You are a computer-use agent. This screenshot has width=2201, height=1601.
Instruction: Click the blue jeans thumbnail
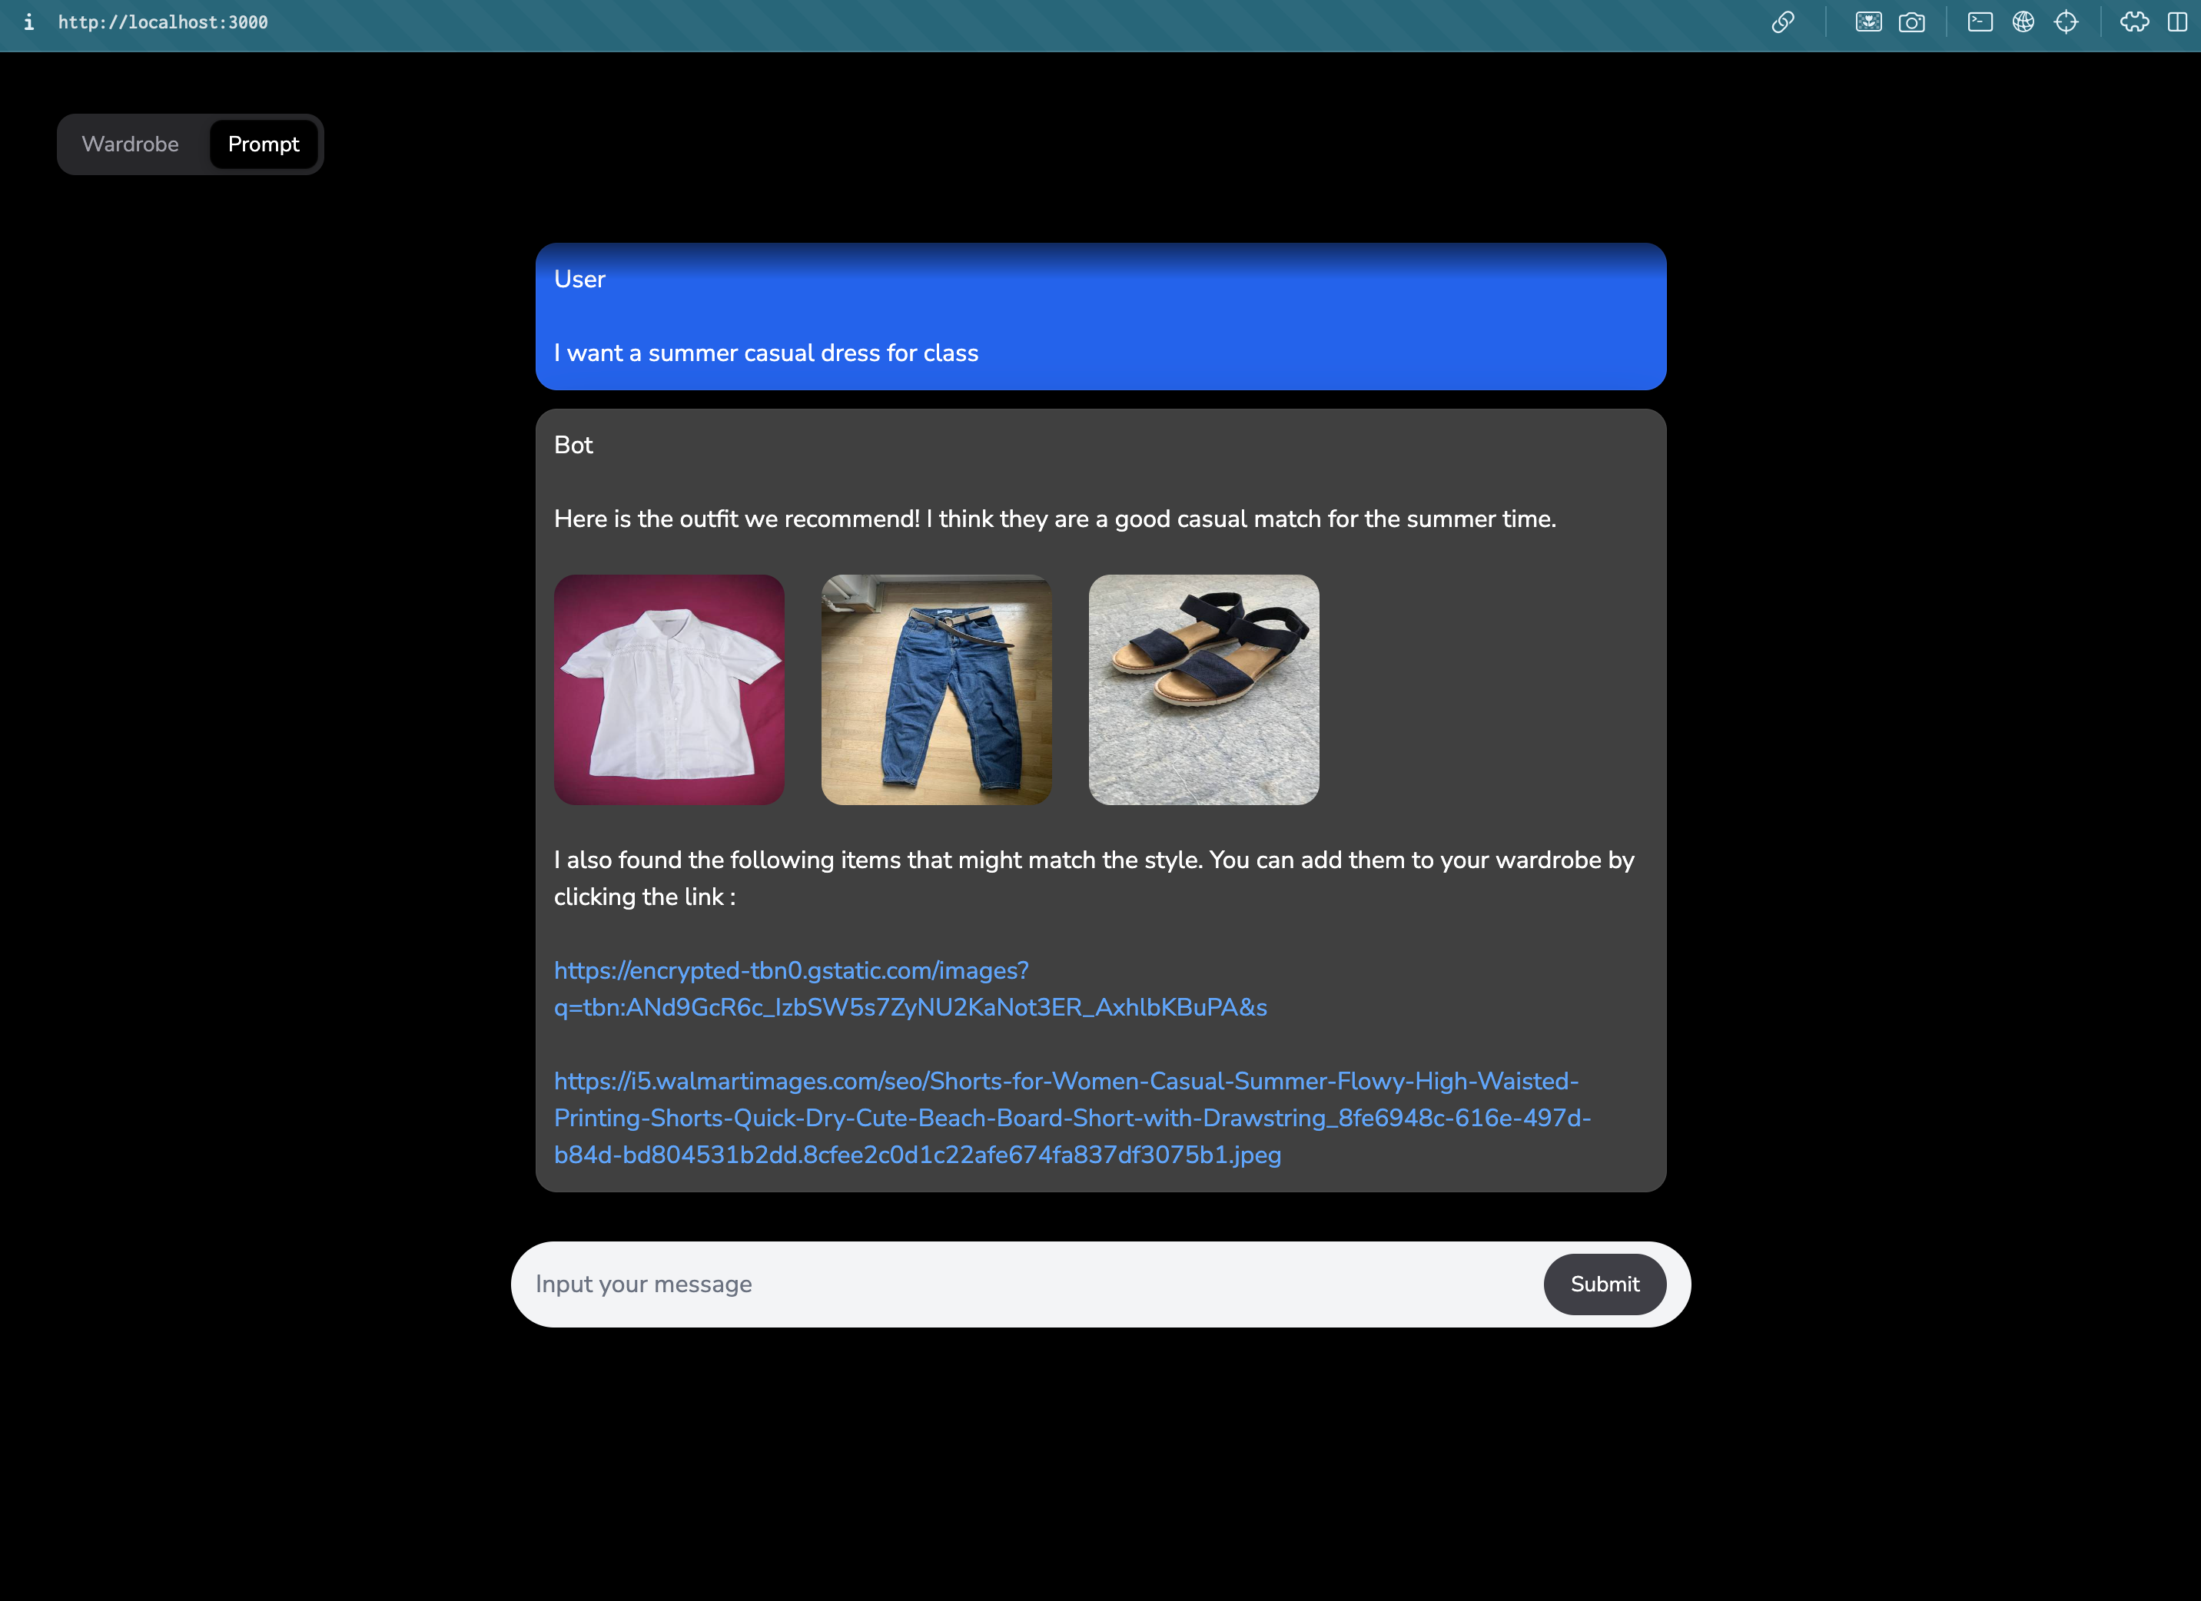pos(935,689)
